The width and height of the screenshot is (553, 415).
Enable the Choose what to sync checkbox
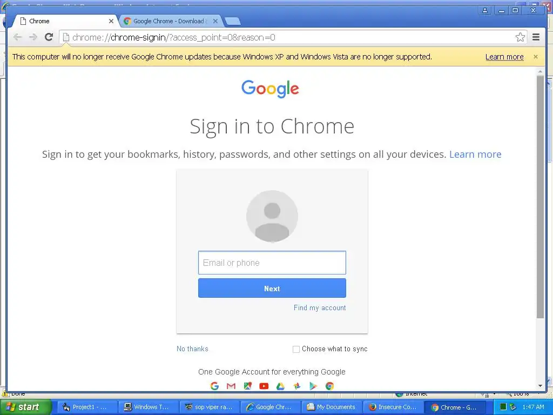click(296, 349)
